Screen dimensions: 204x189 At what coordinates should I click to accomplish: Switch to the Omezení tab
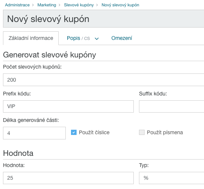(x=122, y=38)
